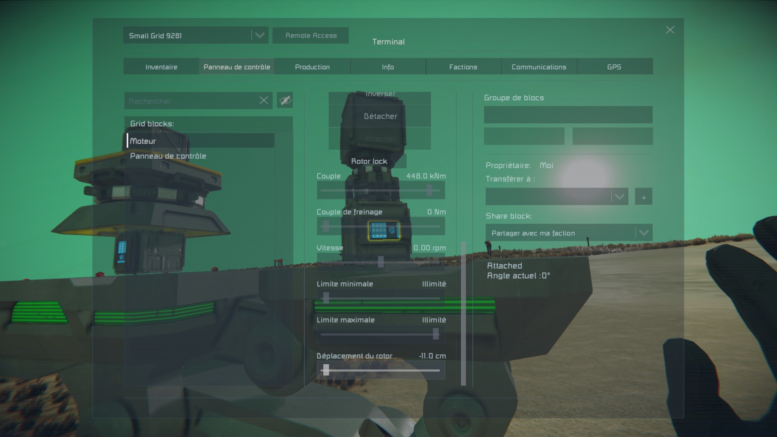Click the Groupe de blocs name field

pyautogui.click(x=568, y=115)
